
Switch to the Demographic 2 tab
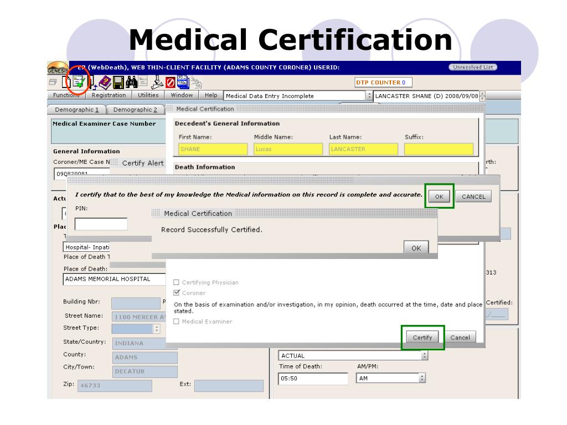pyautogui.click(x=135, y=110)
